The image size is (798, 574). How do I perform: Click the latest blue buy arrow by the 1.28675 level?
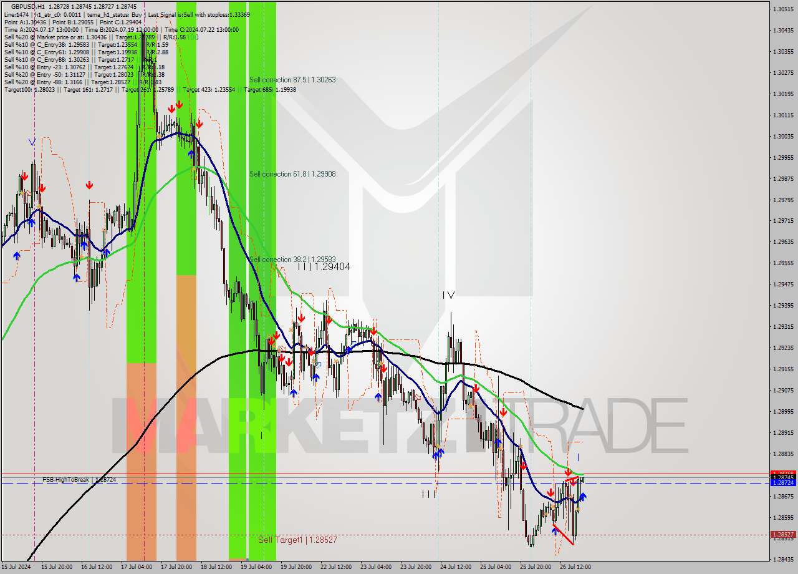(582, 497)
